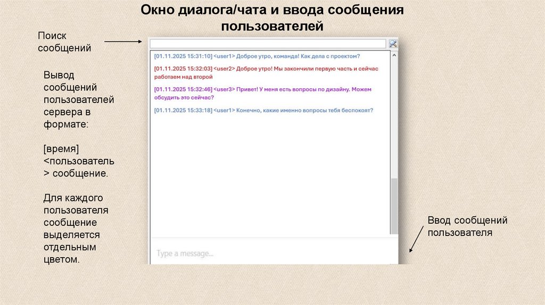Select user2 message 'Мы закончили первую часть'

266,72
